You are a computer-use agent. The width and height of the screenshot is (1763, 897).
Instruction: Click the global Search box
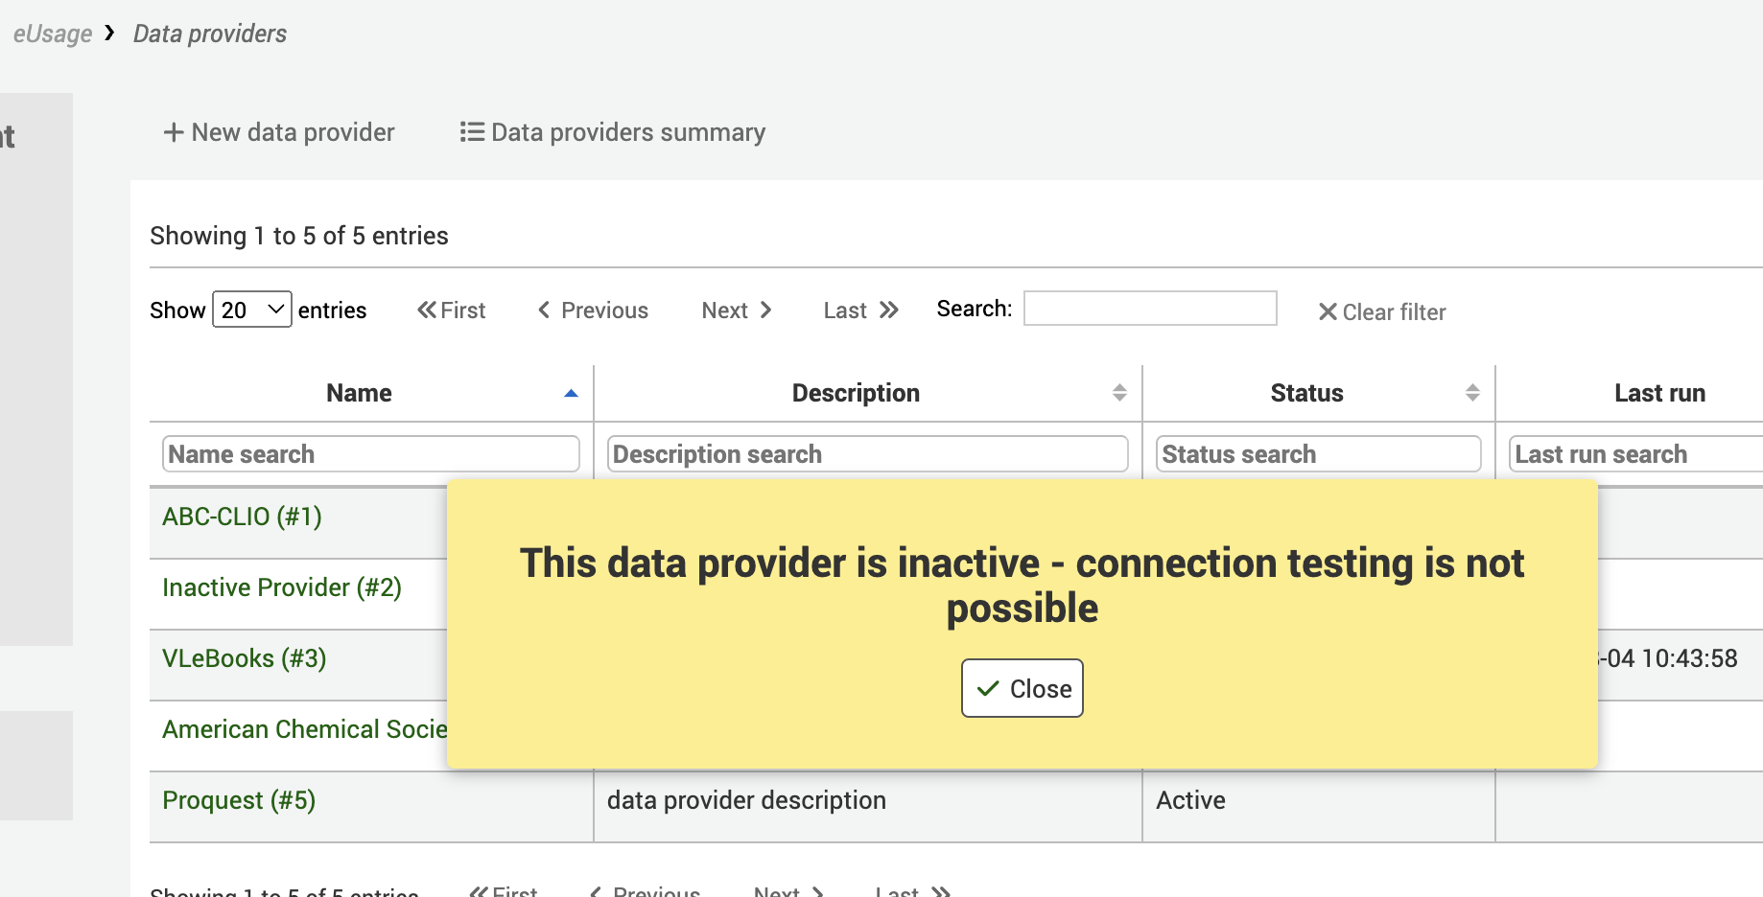coord(1149,308)
